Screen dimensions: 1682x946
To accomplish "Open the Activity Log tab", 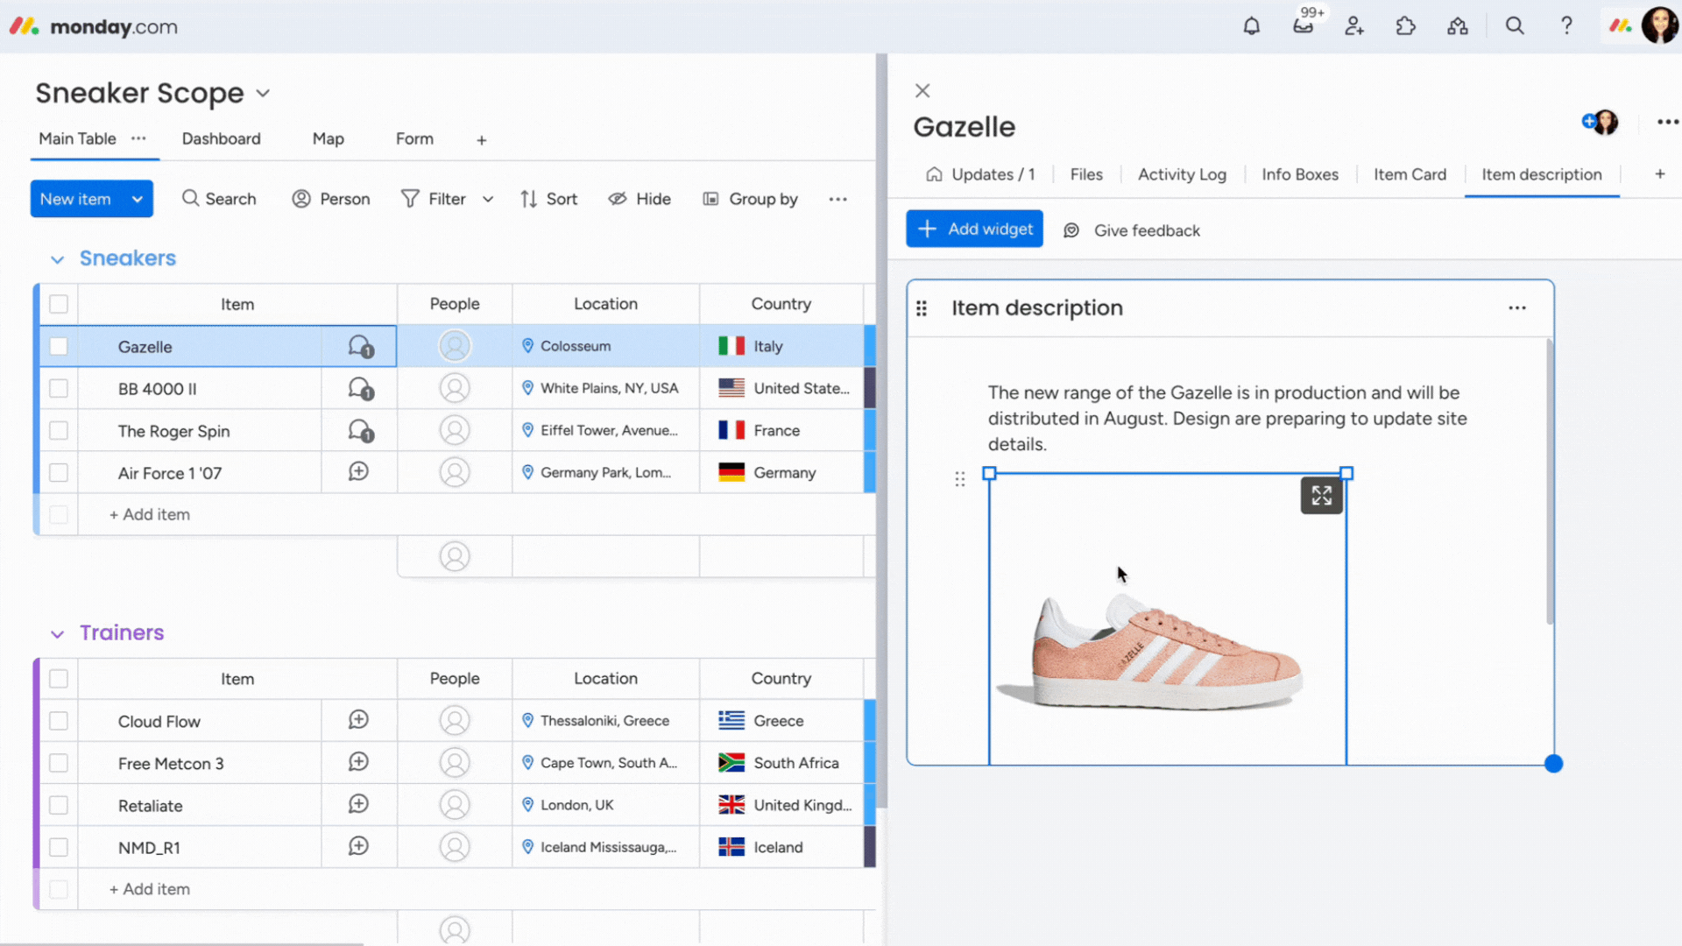I will click(x=1182, y=174).
